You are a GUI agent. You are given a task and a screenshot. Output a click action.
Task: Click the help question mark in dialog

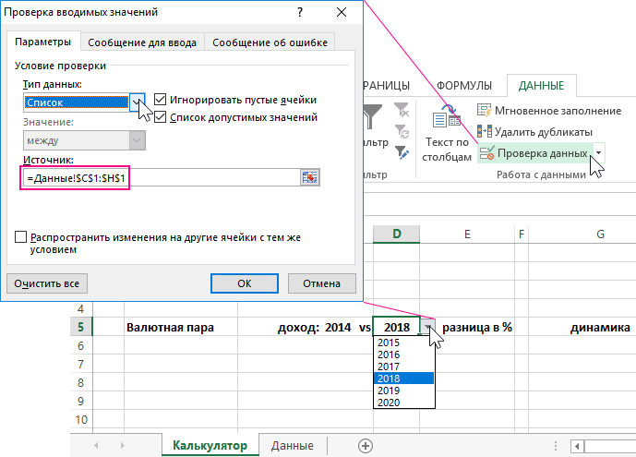pyautogui.click(x=300, y=12)
